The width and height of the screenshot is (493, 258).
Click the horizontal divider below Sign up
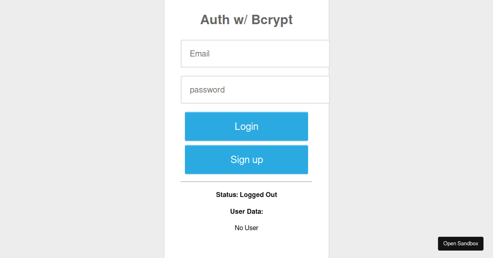click(x=246, y=181)
